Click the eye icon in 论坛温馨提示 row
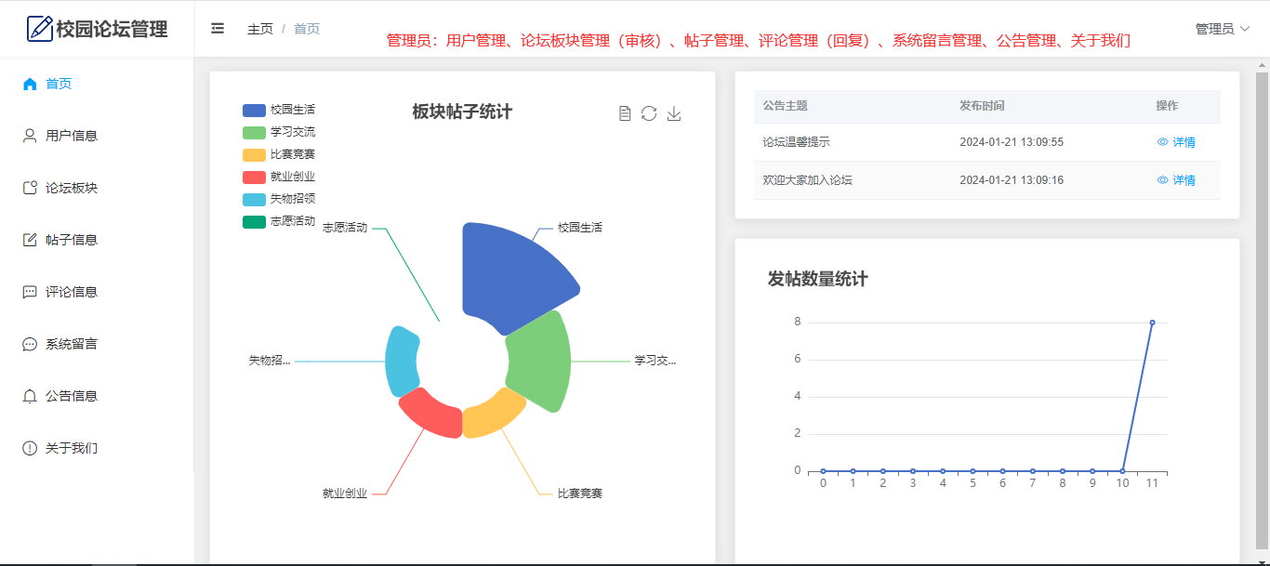 [1162, 142]
